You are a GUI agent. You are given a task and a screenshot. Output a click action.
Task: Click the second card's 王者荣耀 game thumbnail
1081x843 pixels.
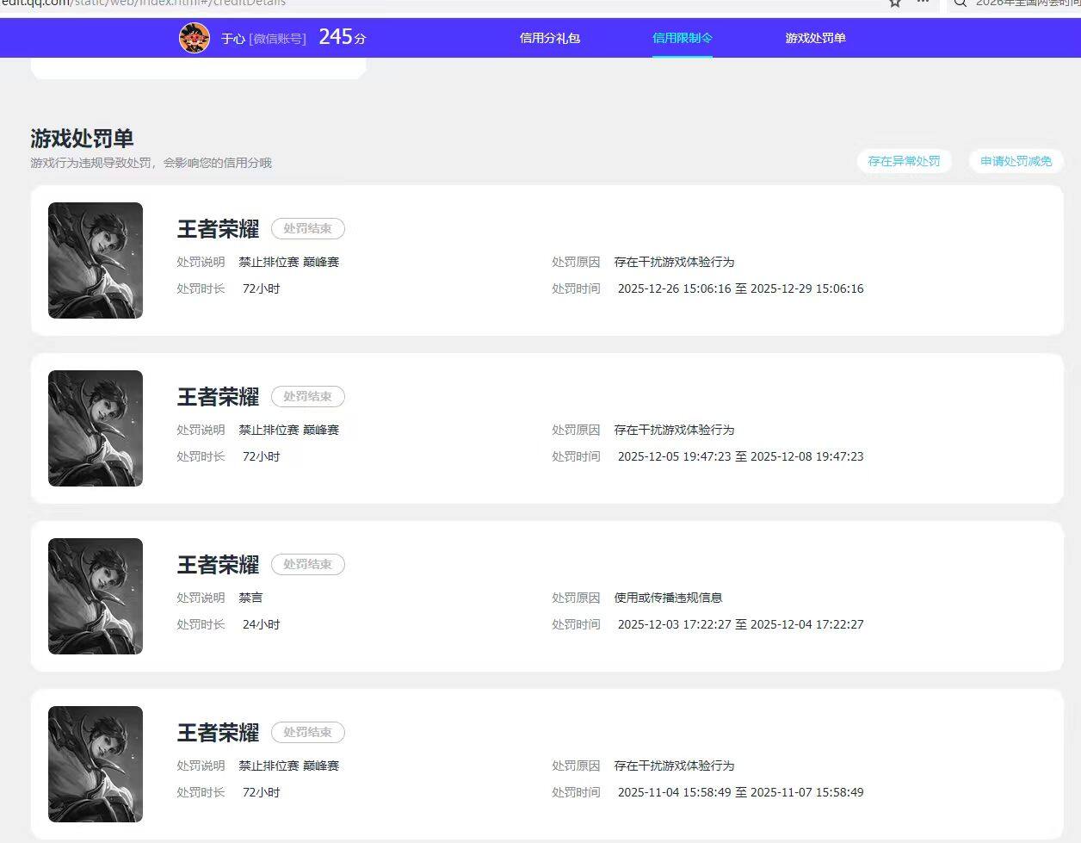click(x=96, y=428)
